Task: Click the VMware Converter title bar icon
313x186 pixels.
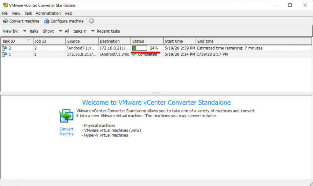Action: tap(6, 5)
